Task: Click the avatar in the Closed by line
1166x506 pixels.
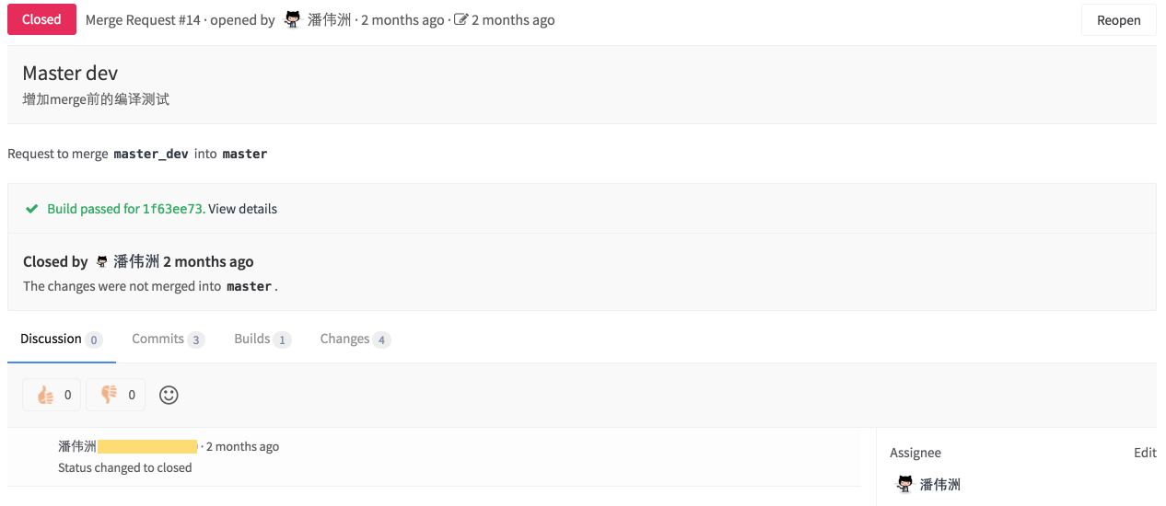Action: click(x=101, y=262)
